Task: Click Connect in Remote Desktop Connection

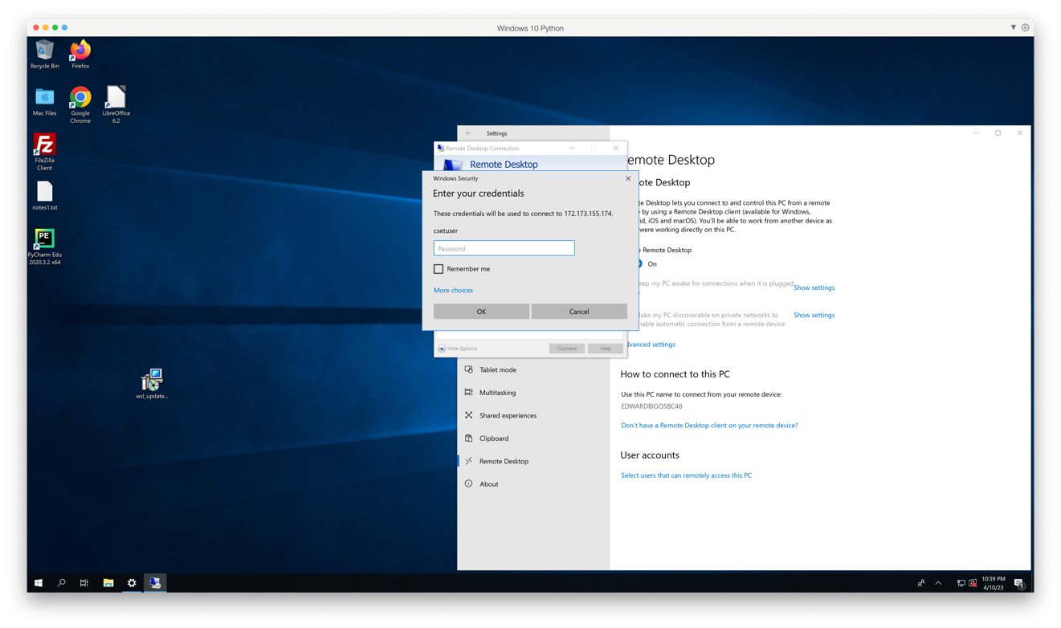Action: pyautogui.click(x=567, y=349)
